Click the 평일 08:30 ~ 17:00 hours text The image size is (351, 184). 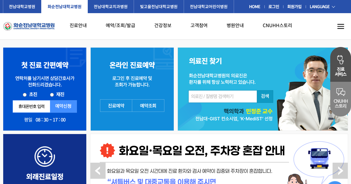pos(45,120)
